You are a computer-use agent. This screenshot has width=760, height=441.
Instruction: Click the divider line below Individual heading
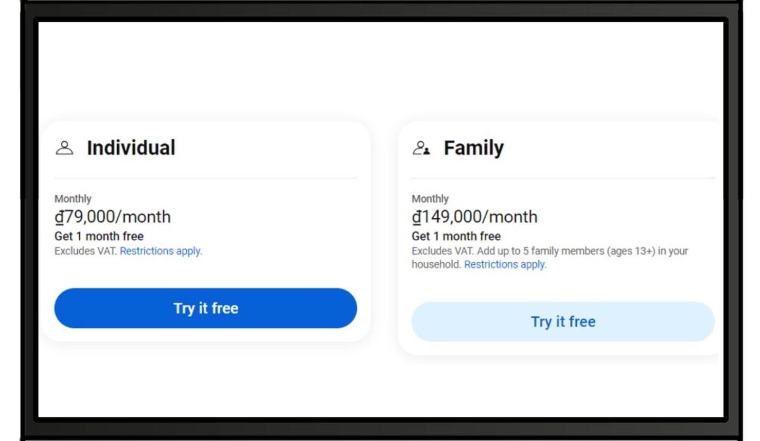(x=206, y=178)
